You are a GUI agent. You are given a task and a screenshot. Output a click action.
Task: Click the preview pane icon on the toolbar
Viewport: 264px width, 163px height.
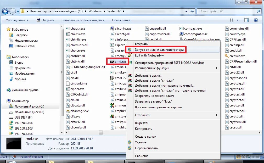(x=246, y=20)
